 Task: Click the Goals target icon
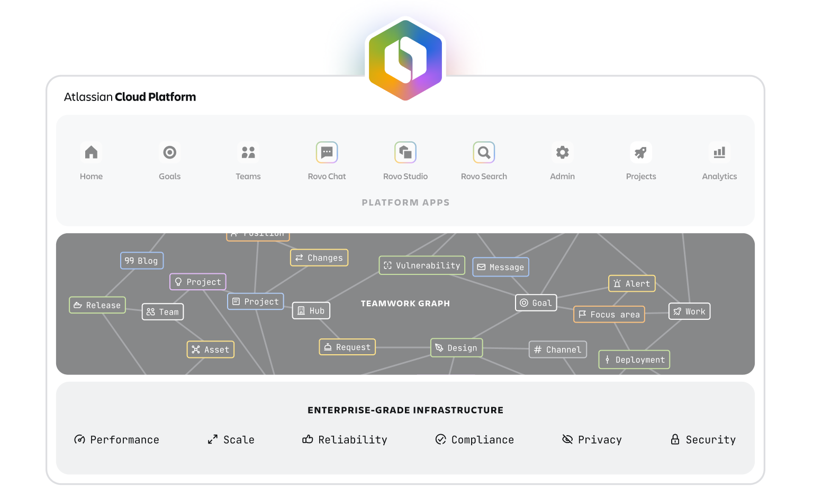pyautogui.click(x=169, y=152)
